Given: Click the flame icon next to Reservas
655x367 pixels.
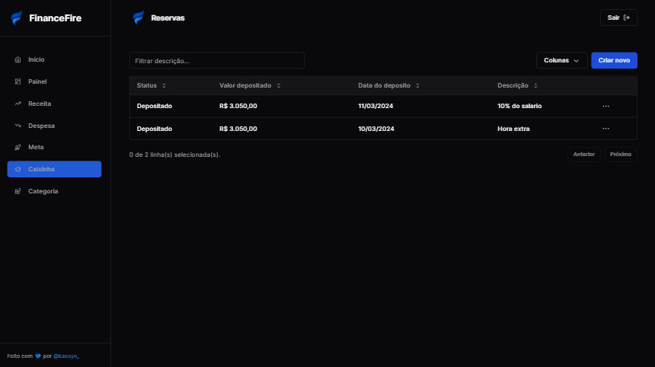Looking at the screenshot, I should pyautogui.click(x=138, y=18).
